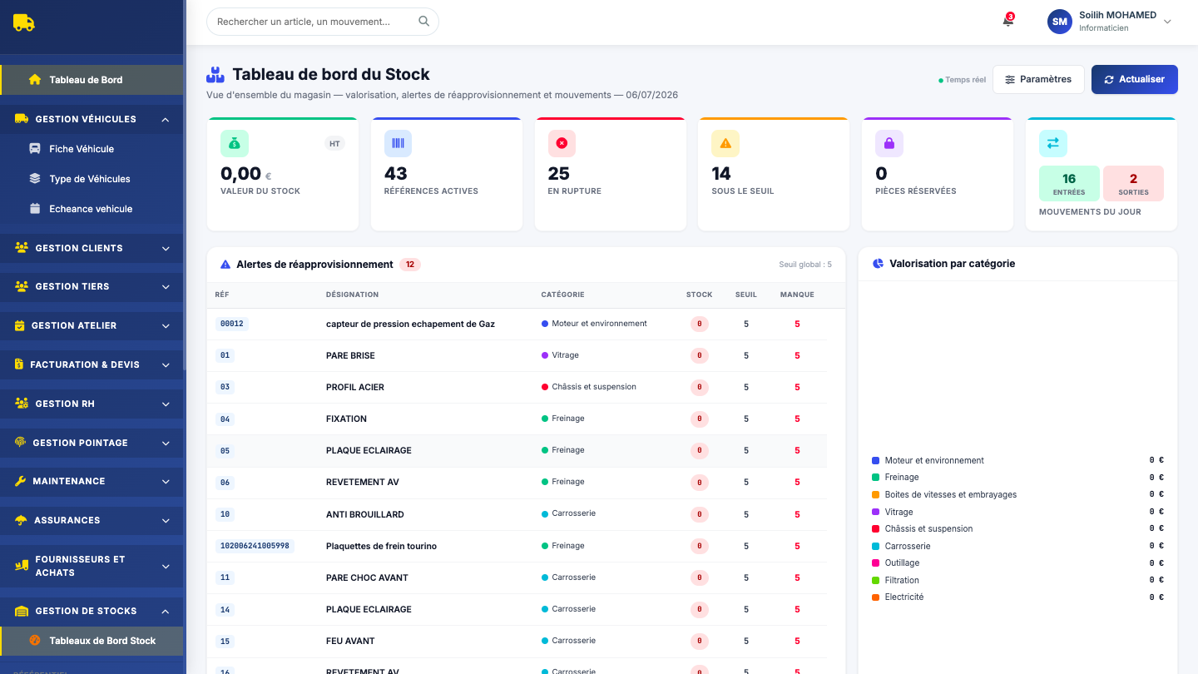The height and width of the screenshot is (674, 1198).
Task: Select Tableaux de Bord Stock item
Action: point(92,641)
